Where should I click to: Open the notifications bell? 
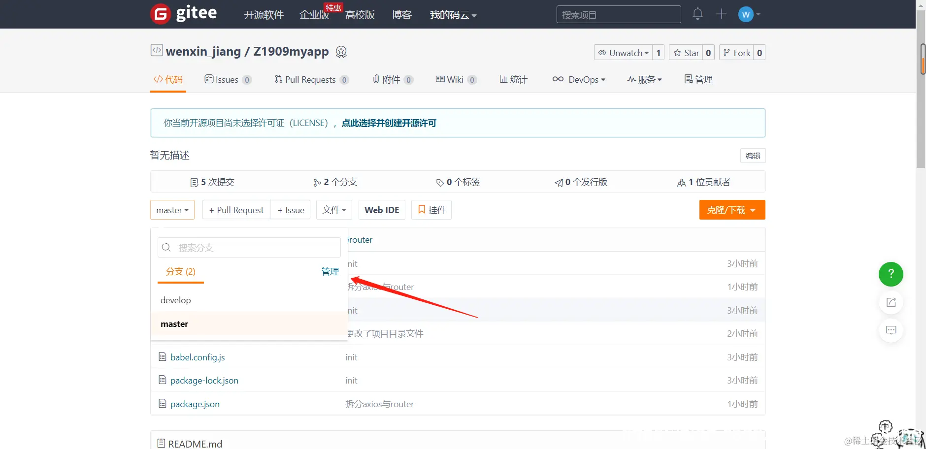click(x=697, y=14)
